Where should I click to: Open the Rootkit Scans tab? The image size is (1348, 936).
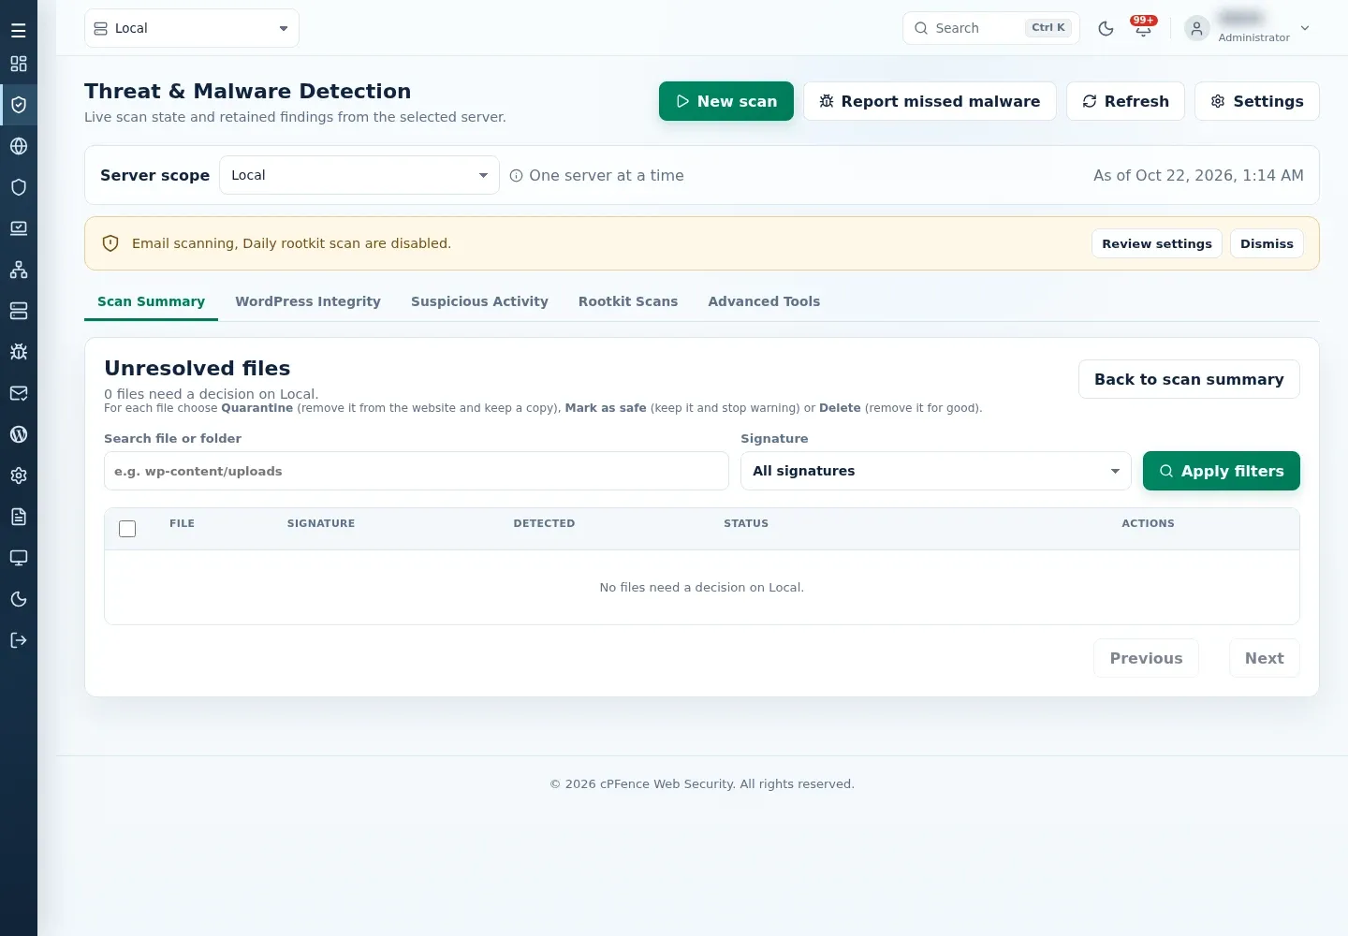coord(628,301)
